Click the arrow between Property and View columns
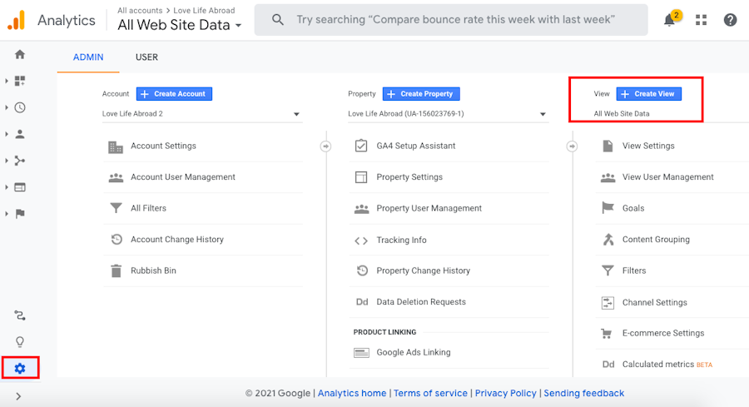 (573, 146)
